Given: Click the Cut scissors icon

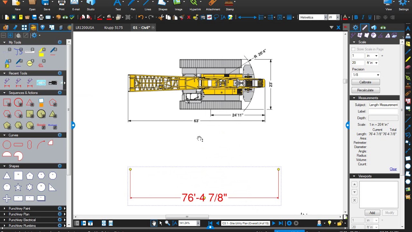Looking at the screenshot, I should (161, 17).
